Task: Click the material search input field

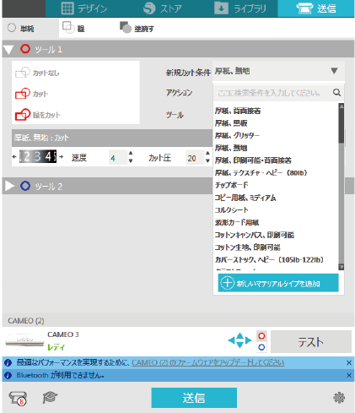Action: click(272, 93)
